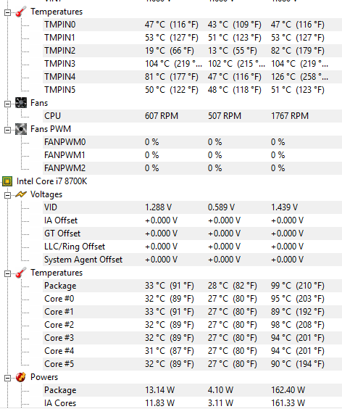
Task: Select the Core #3 temperature row
Action: click(193, 338)
